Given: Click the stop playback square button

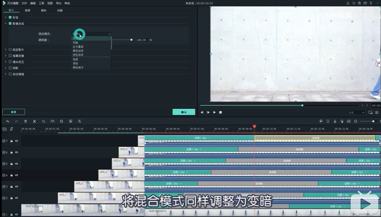Looking at the screenshot, I should [x=220, y=112].
